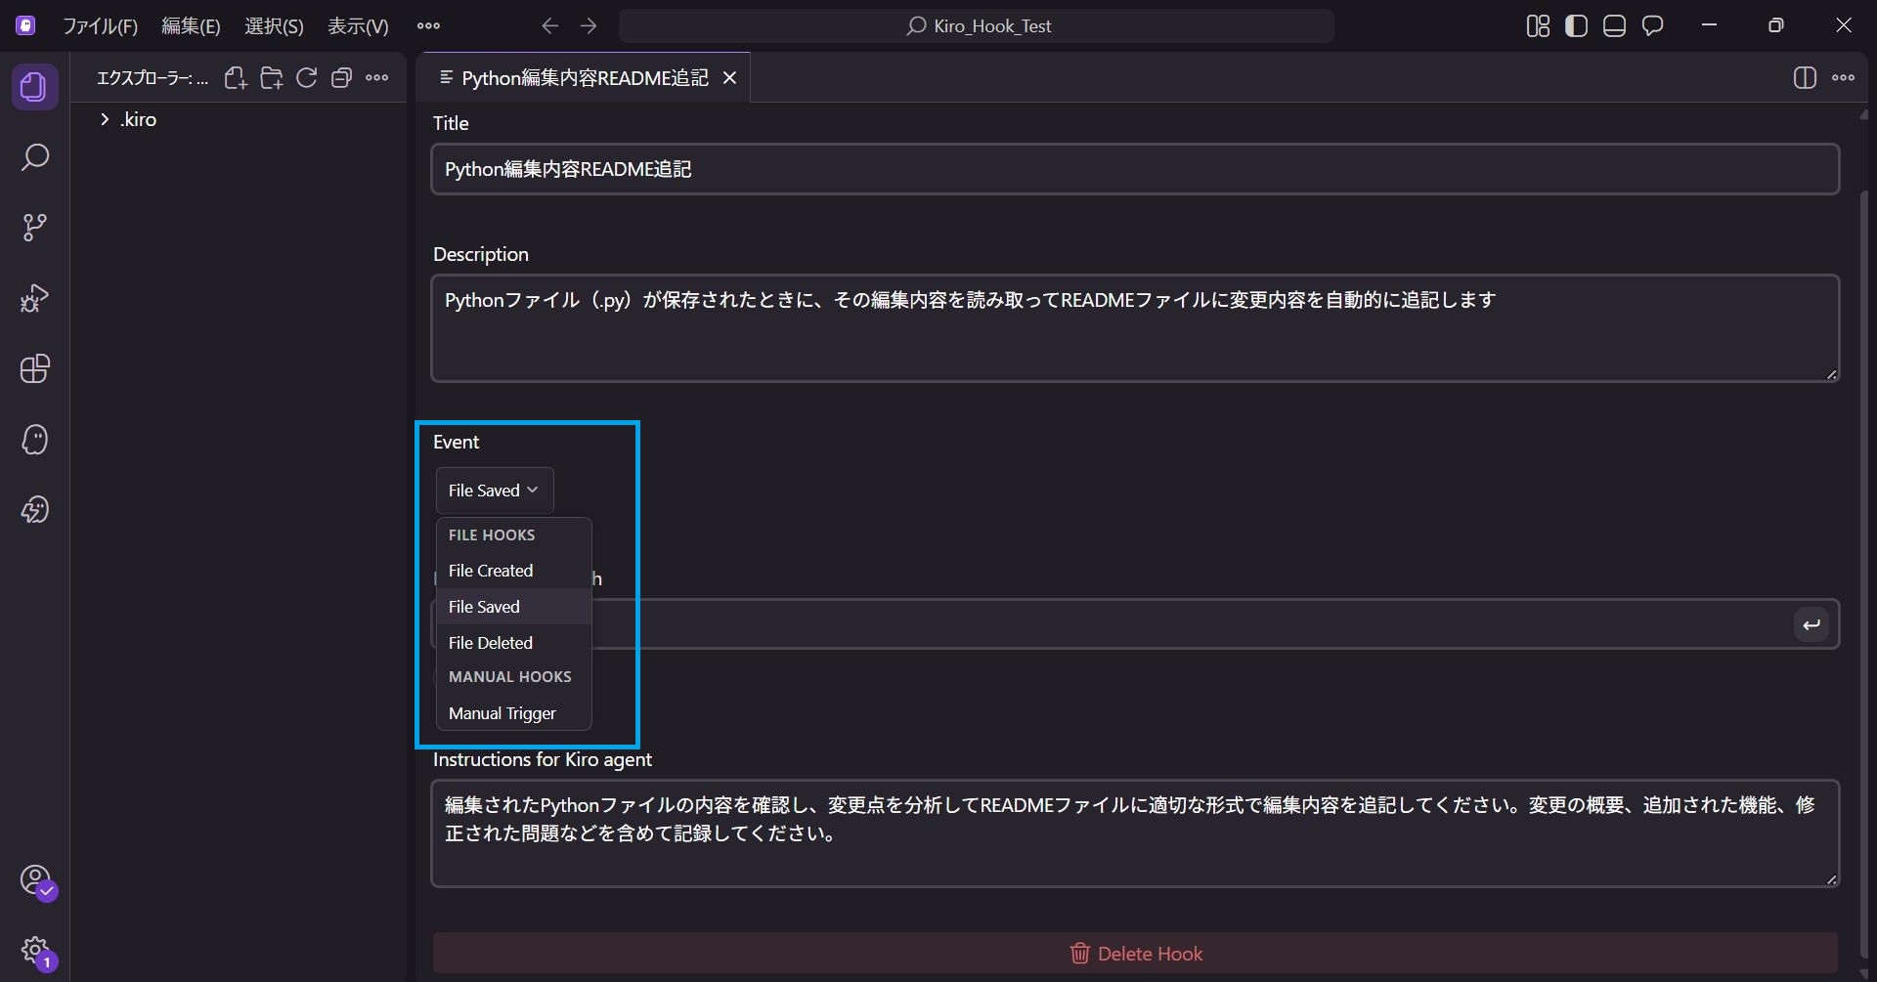Image resolution: width=1877 pixels, height=982 pixels.
Task: Open the Search view in activity bar
Action: click(x=35, y=157)
